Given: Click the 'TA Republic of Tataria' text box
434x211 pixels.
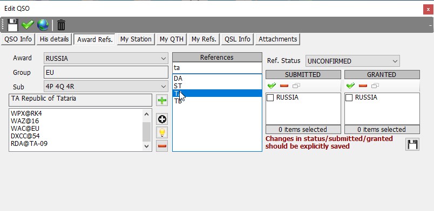Looking at the screenshot, I should 80,100.
